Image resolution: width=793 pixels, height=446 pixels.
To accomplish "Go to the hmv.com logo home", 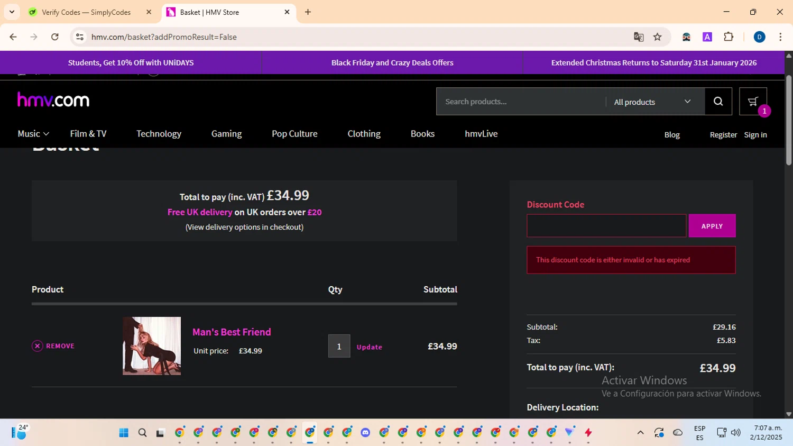I will click(x=53, y=99).
